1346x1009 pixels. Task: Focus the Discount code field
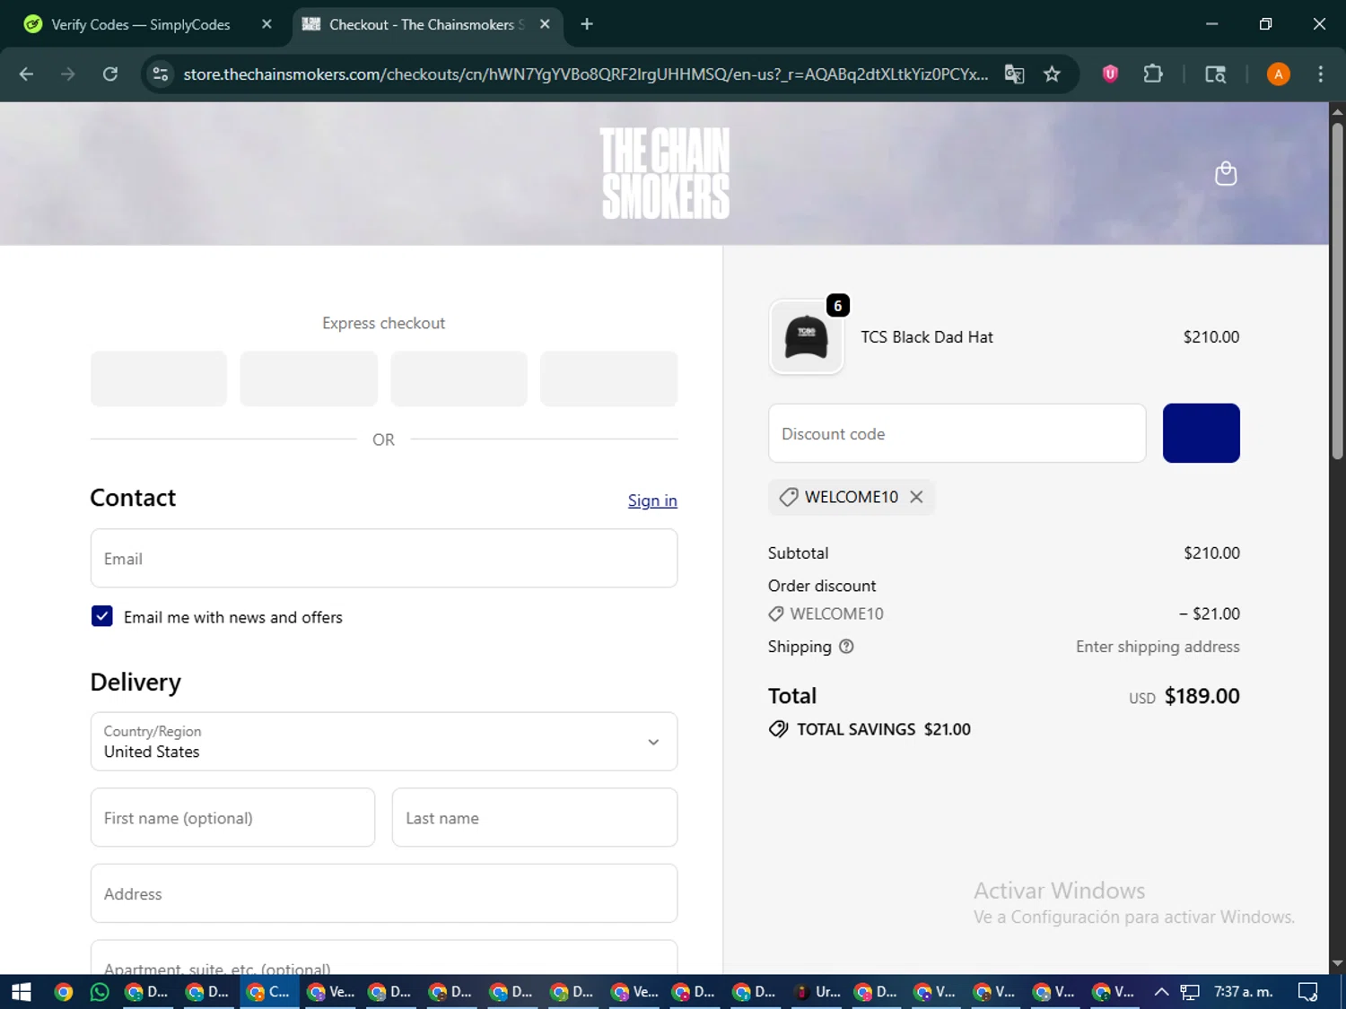point(957,433)
